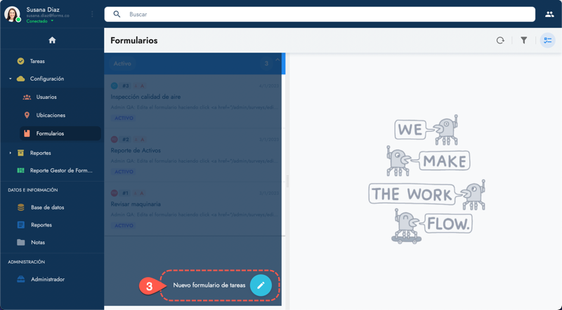The width and height of the screenshot is (562, 310).
Task: Click the blue Reportes document icon
Action: 21,225
